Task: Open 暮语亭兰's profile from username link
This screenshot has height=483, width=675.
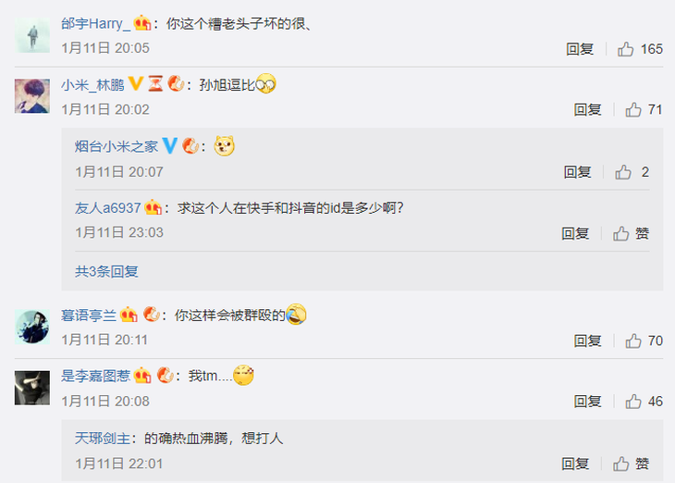Action: click(89, 316)
